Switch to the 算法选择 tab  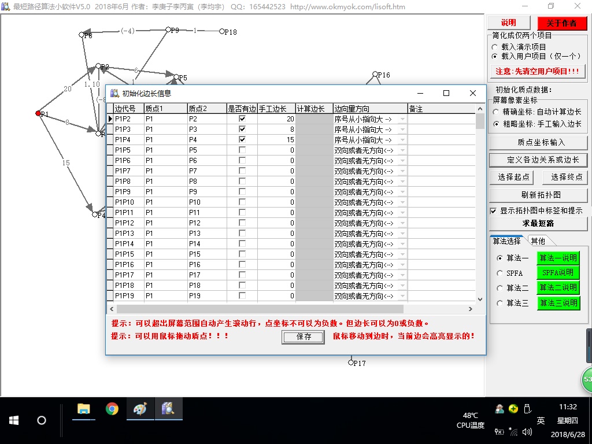[506, 241]
